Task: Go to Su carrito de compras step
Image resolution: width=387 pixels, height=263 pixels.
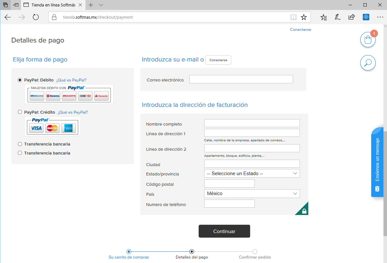Action: click(129, 257)
